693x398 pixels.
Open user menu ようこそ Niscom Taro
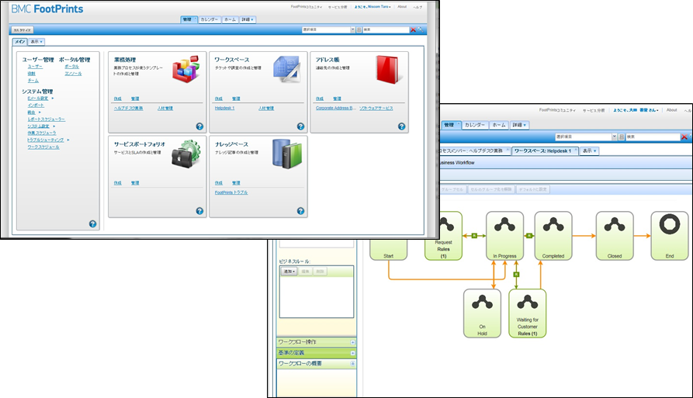point(372,7)
